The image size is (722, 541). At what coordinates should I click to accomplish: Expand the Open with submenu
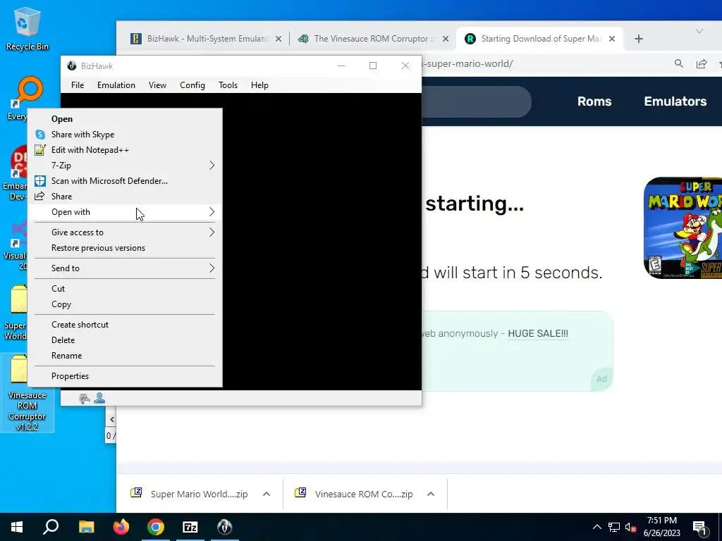click(124, 211)
